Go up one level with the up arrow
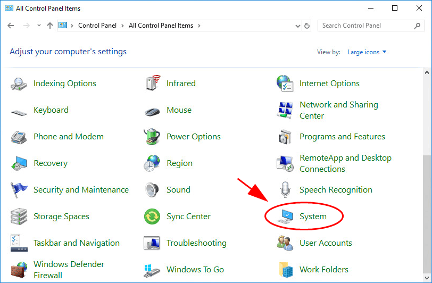This screenshot has height=283, width=432. 50,26
